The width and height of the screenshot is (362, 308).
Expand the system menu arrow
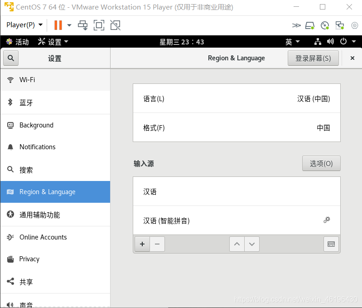(x=354, y=42)
